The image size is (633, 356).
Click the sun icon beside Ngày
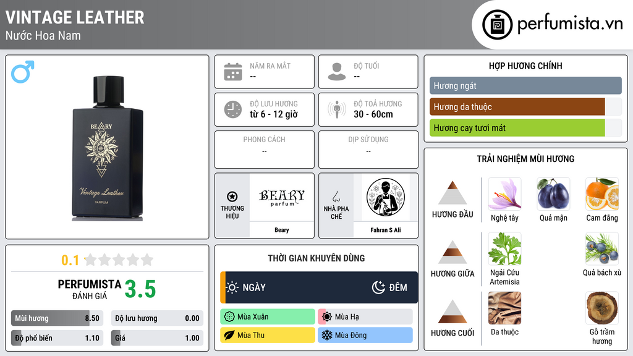(232, 287)
